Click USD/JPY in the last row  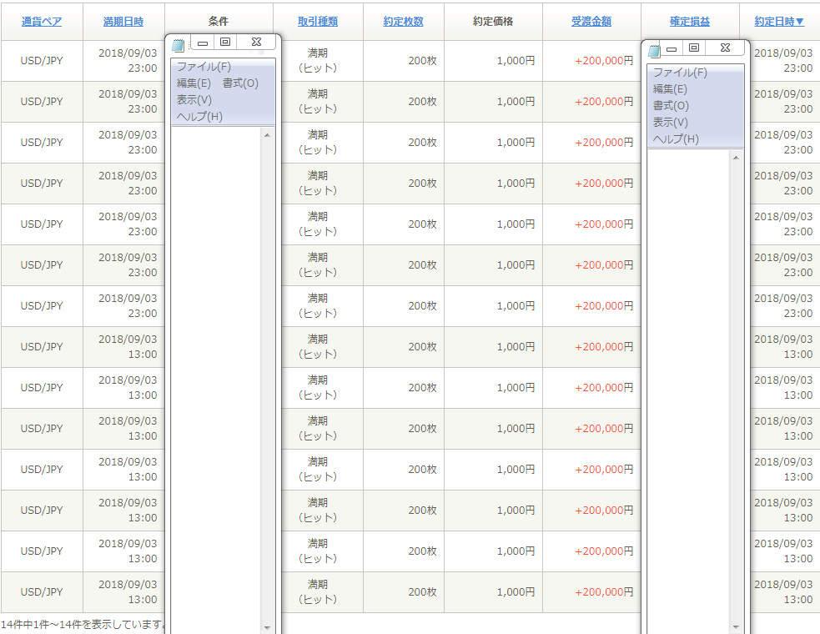42,592
